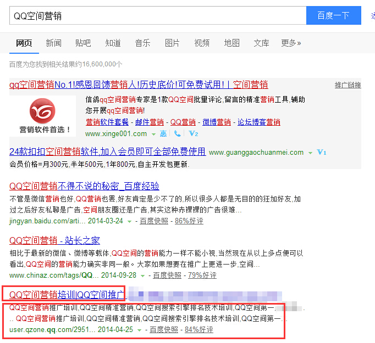Open the 微博营销 sublink

click(x=217, y=122)
